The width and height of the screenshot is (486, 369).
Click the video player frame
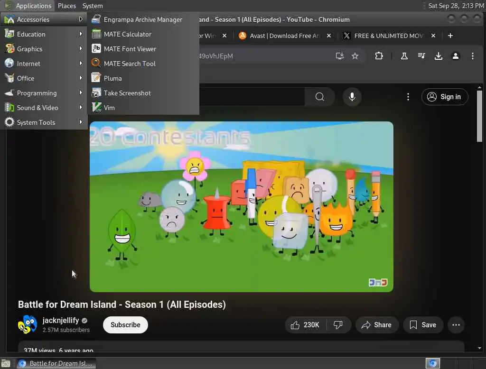click(x=242, y=207)
